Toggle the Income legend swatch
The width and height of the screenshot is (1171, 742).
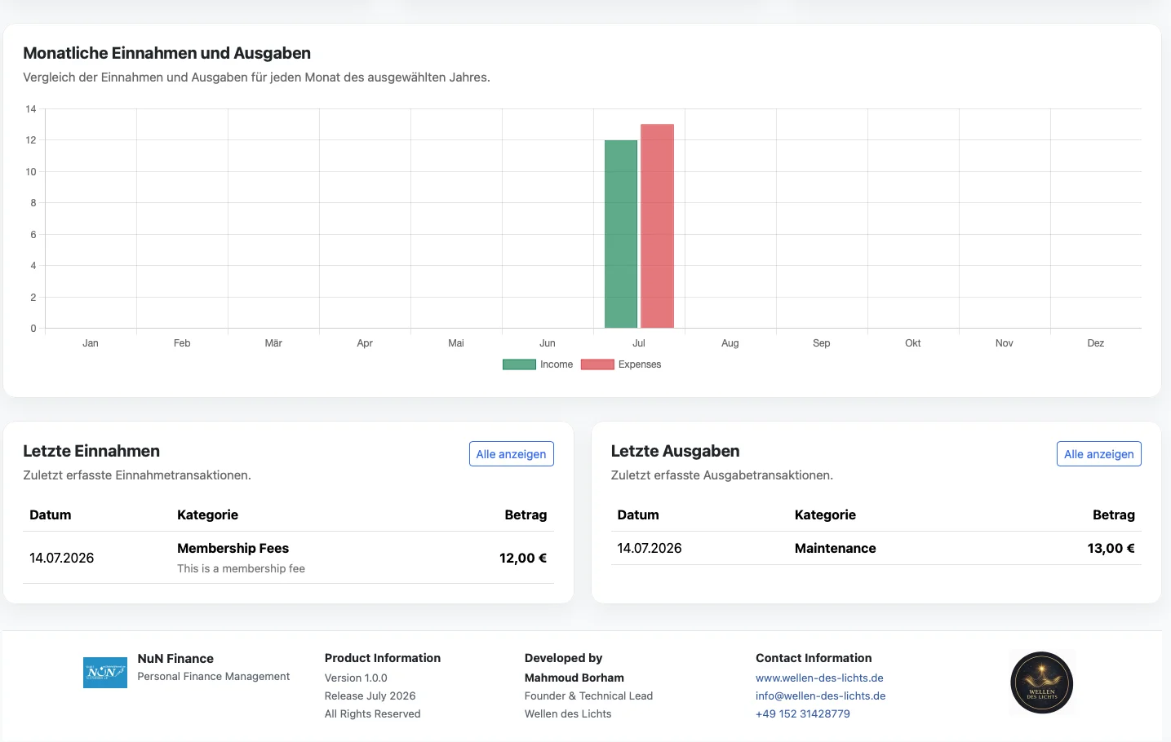coord(519,364)
